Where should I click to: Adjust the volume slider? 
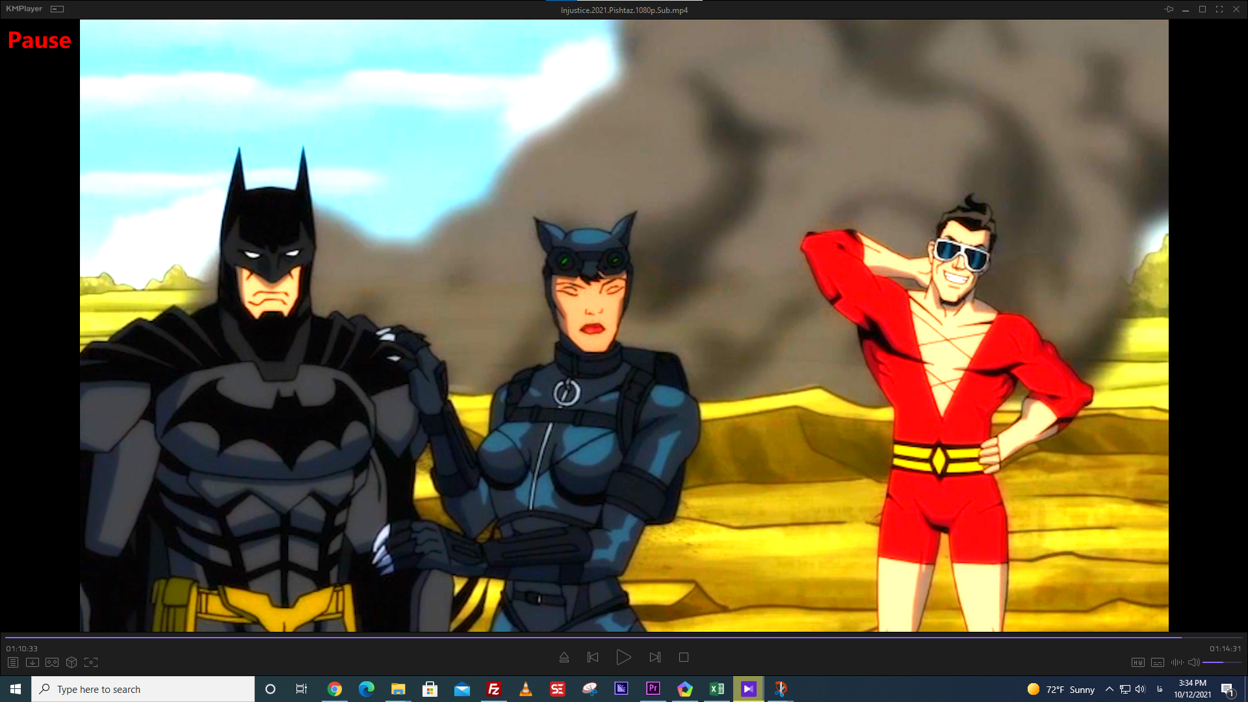pos(1222,662)
